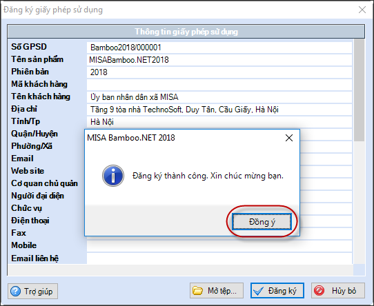Click the 'Số GPSD' label

(29, 47)
